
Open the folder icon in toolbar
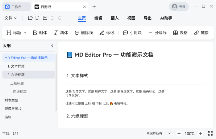(30, 18)
